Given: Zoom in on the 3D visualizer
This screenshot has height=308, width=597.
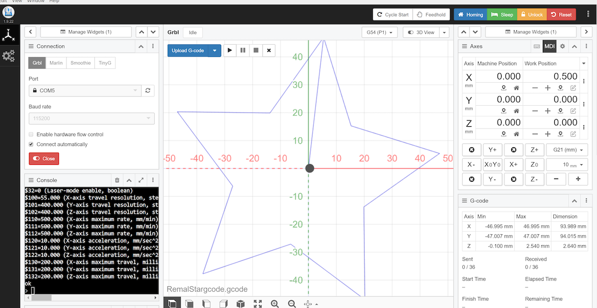Looking at the screenshot, I should coord(274,303).
